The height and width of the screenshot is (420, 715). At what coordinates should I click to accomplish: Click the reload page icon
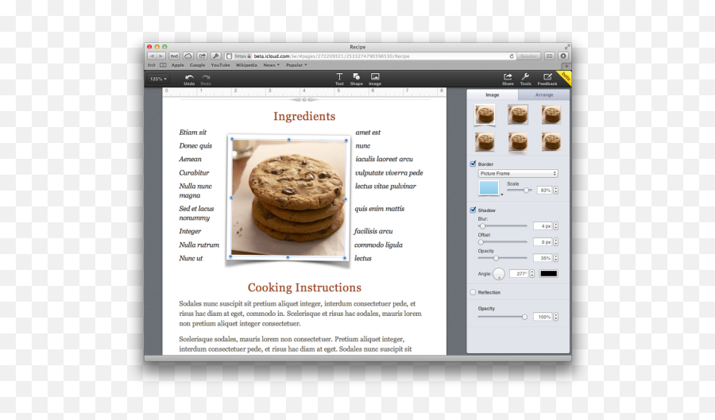pyautogui.click(x=512, y=56)
